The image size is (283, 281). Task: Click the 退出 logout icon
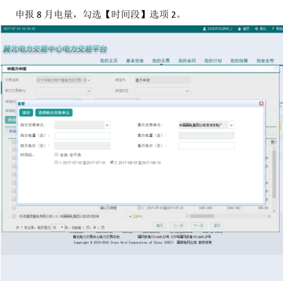coord(256,29)
